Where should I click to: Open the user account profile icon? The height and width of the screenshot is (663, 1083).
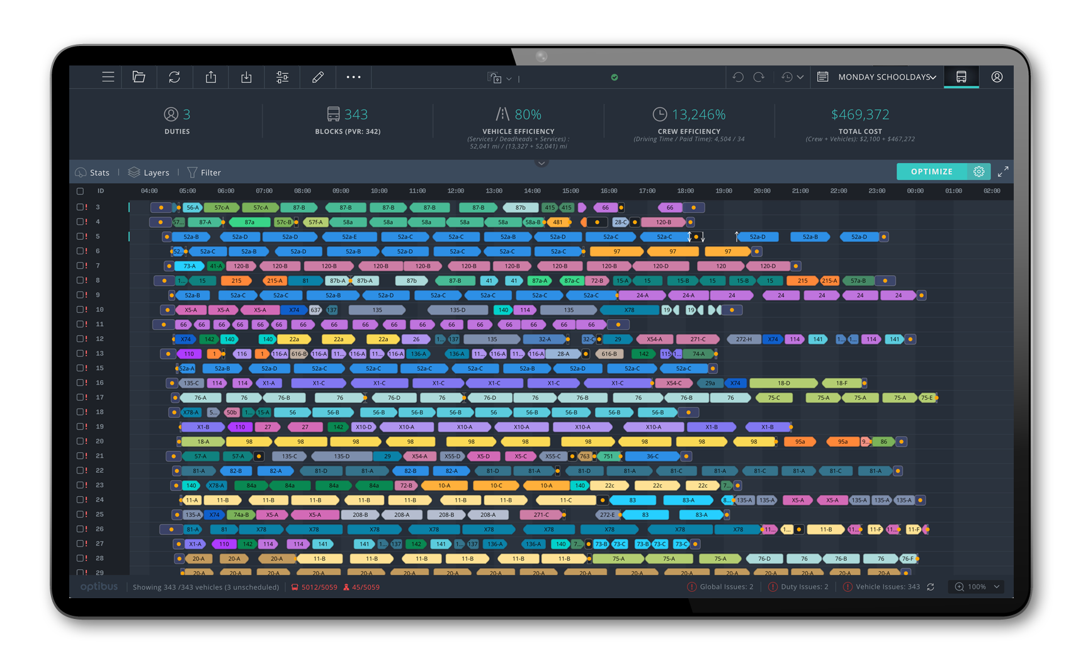tap(997, 77)
